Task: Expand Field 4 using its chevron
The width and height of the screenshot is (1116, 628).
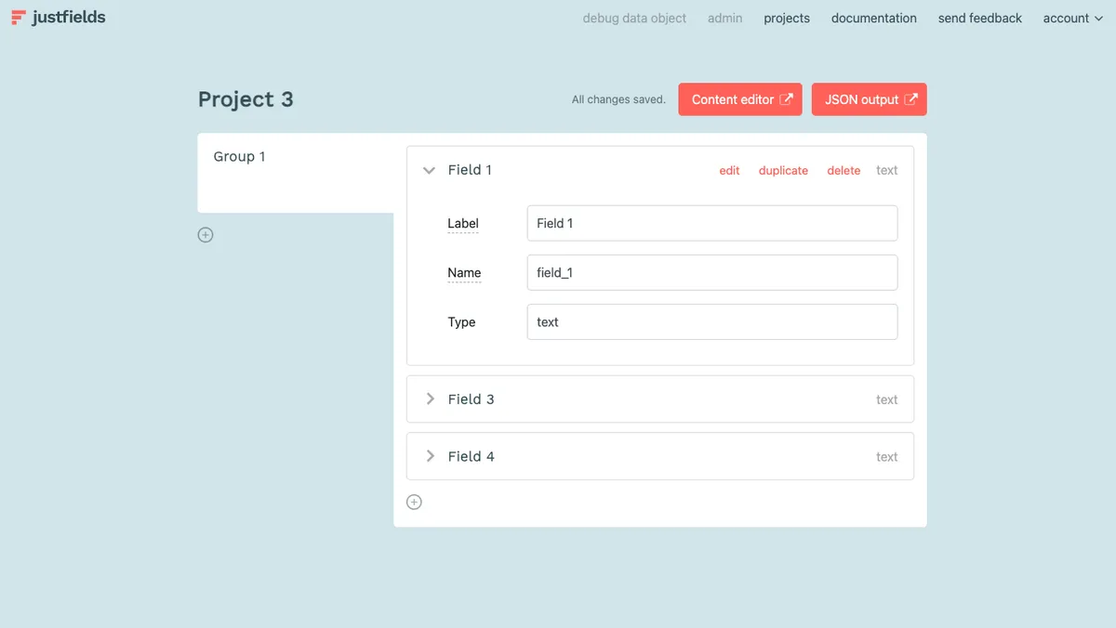Action: coord(430,456)
